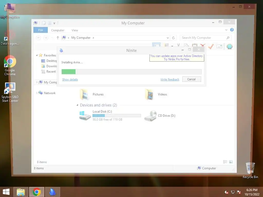Click the clipboard paste toolbar icon

[195, 46]
